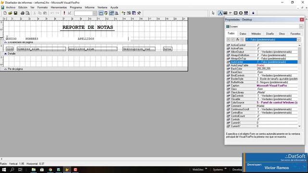Click the Copy icon in the toolbar
The width and height of the screenshot is (308, 173).
(x=39, y=13)
